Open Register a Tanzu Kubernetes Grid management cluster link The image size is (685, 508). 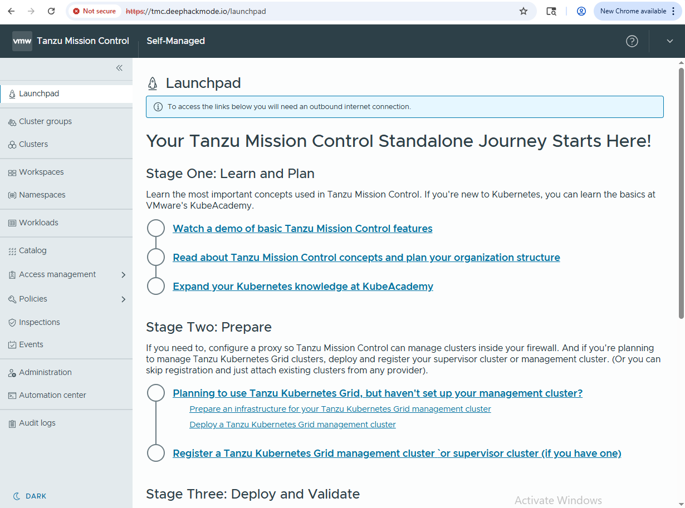(397, 453)
